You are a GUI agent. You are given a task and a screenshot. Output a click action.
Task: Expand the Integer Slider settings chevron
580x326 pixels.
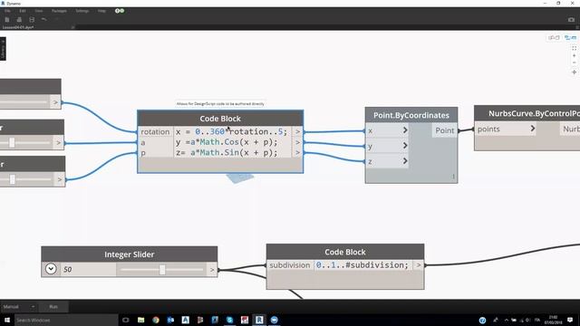51,269
